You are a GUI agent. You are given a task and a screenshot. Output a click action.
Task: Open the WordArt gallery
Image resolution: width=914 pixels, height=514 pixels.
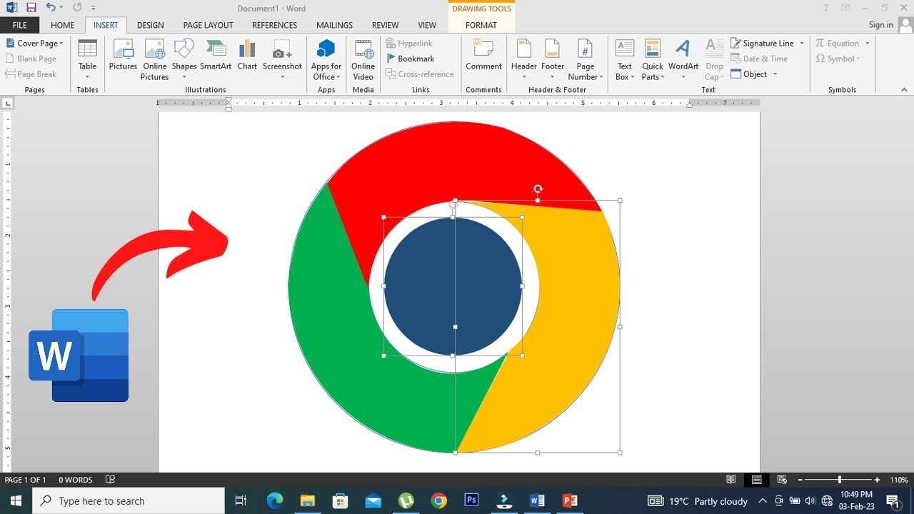(x=683, y=60)
